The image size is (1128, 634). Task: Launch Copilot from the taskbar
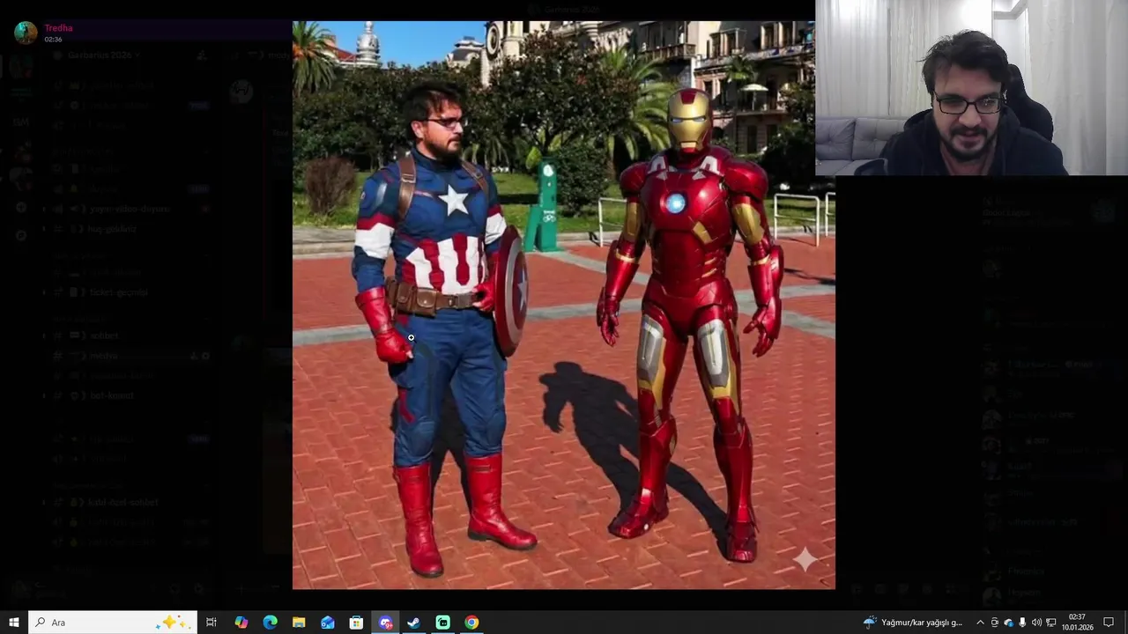click(241, 623)
